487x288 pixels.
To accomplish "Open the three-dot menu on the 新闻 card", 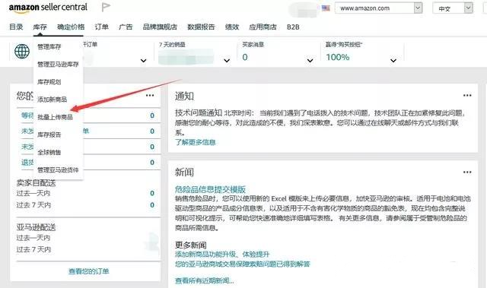I will click(x=467, y=172).
